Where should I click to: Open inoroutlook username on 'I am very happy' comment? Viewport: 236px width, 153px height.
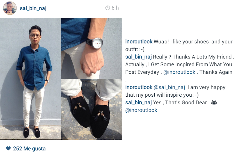139,87
